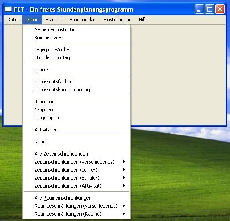Viewport: 230px width, 221px height.
Task: Click the FET window title bar icon
Action: (x=8, y=9)
